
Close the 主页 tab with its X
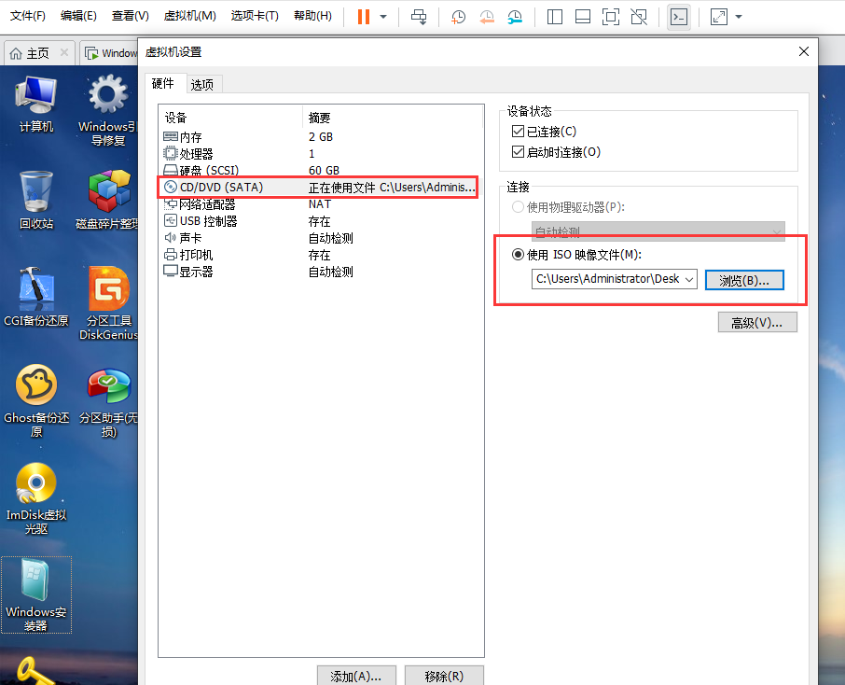coord(64,52)
